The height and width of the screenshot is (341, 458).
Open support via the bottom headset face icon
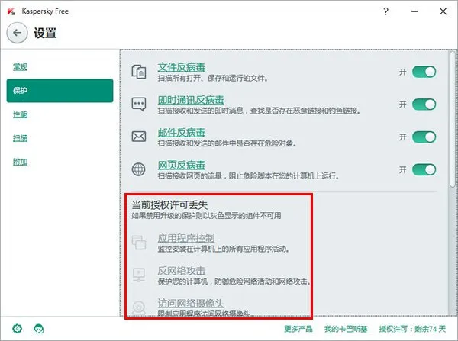(39, 328)
